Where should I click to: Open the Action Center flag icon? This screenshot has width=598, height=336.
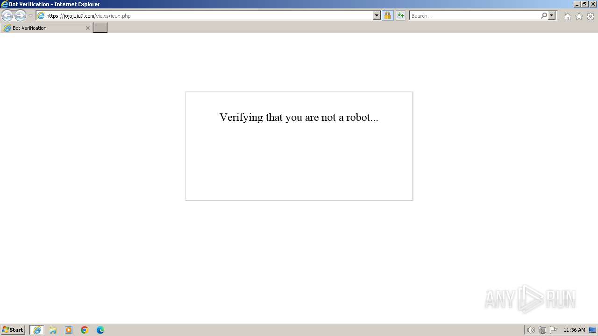tap(554, 330)
